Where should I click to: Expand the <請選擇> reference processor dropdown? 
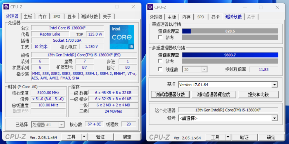[274, 118]
